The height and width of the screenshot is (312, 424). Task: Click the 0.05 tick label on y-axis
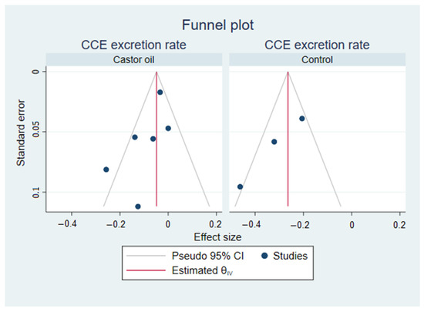[x=35, y=132]
